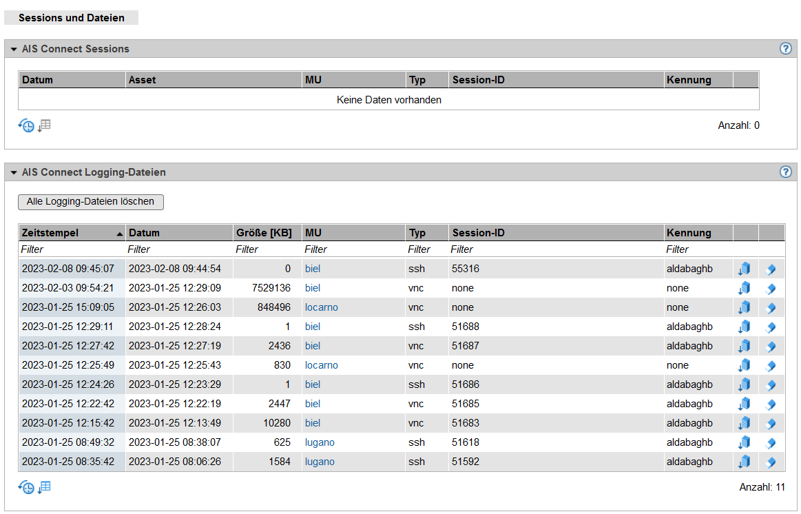Delete the logging file for session 51592
Viewport: 801px width, 514px height.
[x=771, y=462]
